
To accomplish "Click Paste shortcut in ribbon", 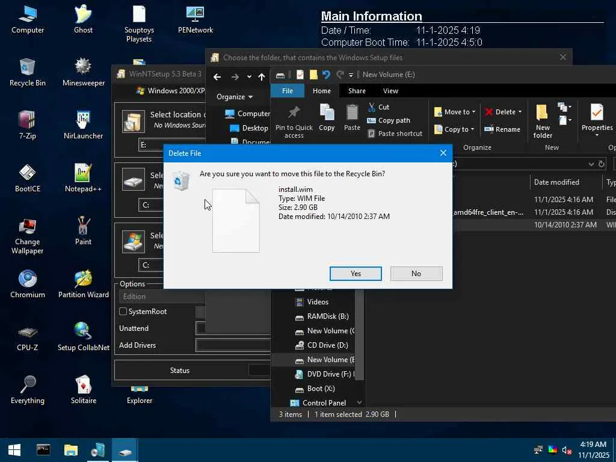I will point(395,134).
